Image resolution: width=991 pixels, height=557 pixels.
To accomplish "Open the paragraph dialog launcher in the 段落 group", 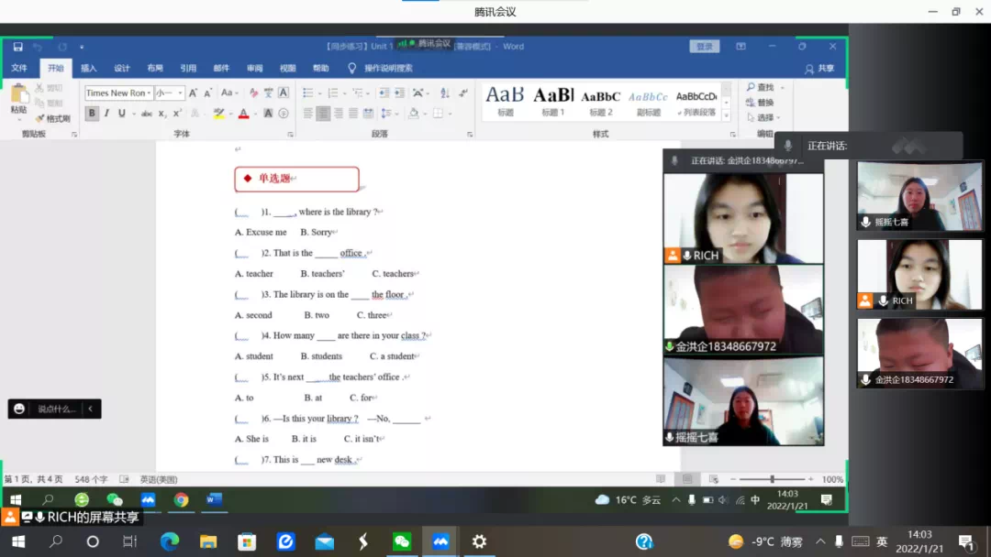I will [470, 135].
